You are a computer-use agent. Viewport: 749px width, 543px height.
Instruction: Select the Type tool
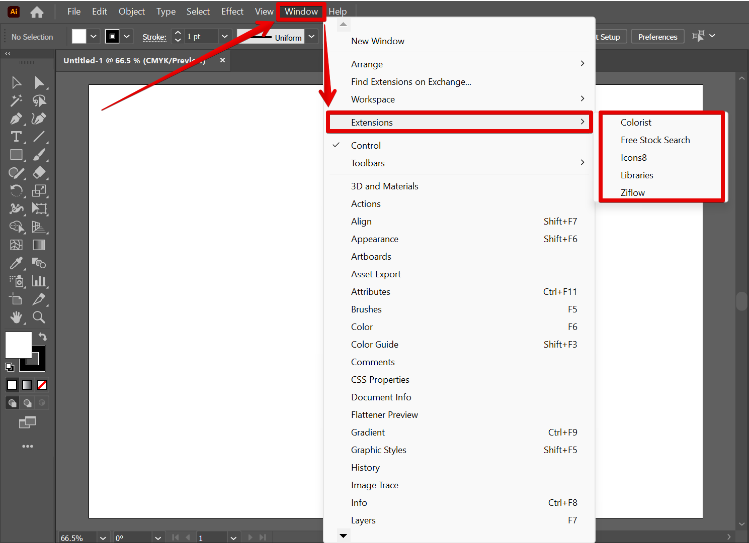tap(16, 137)
